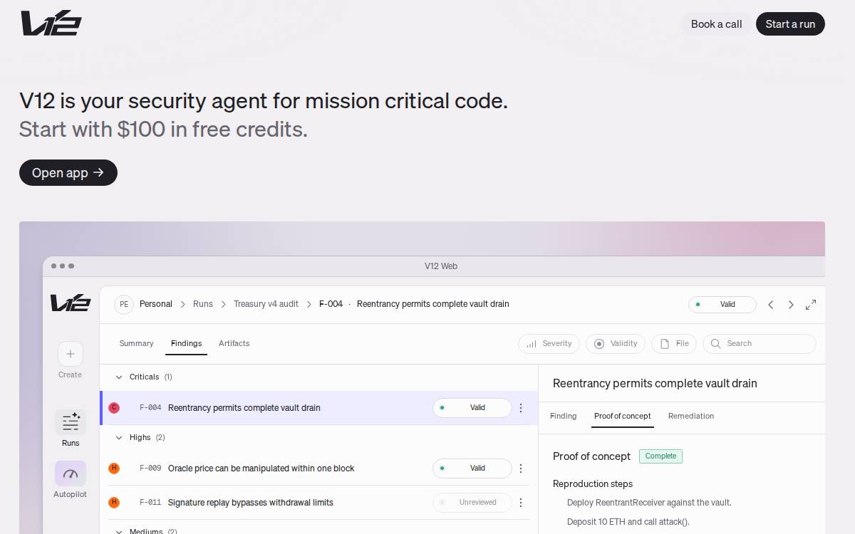Open the File filter
This screenshot has height=534, width=855.
pyautogui.click(x=674, y=344)
